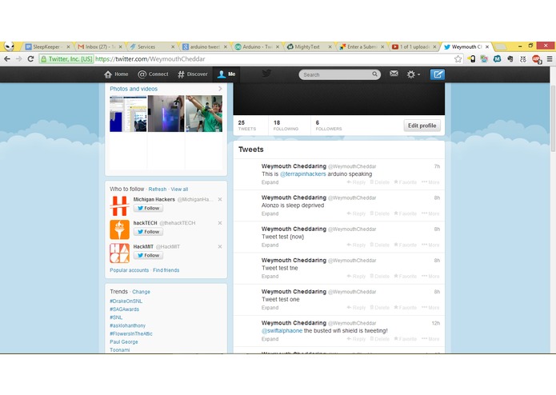Open Direct Messages envelope icon
This screenshot has height=395, width=556.
[394, 74]
